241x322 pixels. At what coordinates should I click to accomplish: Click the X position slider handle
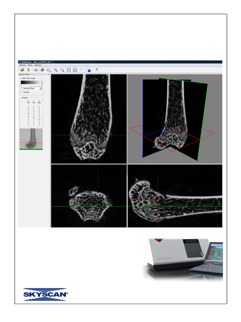[28, 113]
